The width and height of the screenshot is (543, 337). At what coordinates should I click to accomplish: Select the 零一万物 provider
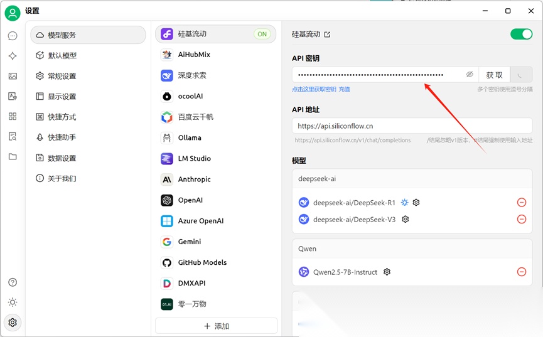click(x=215, y=304)
